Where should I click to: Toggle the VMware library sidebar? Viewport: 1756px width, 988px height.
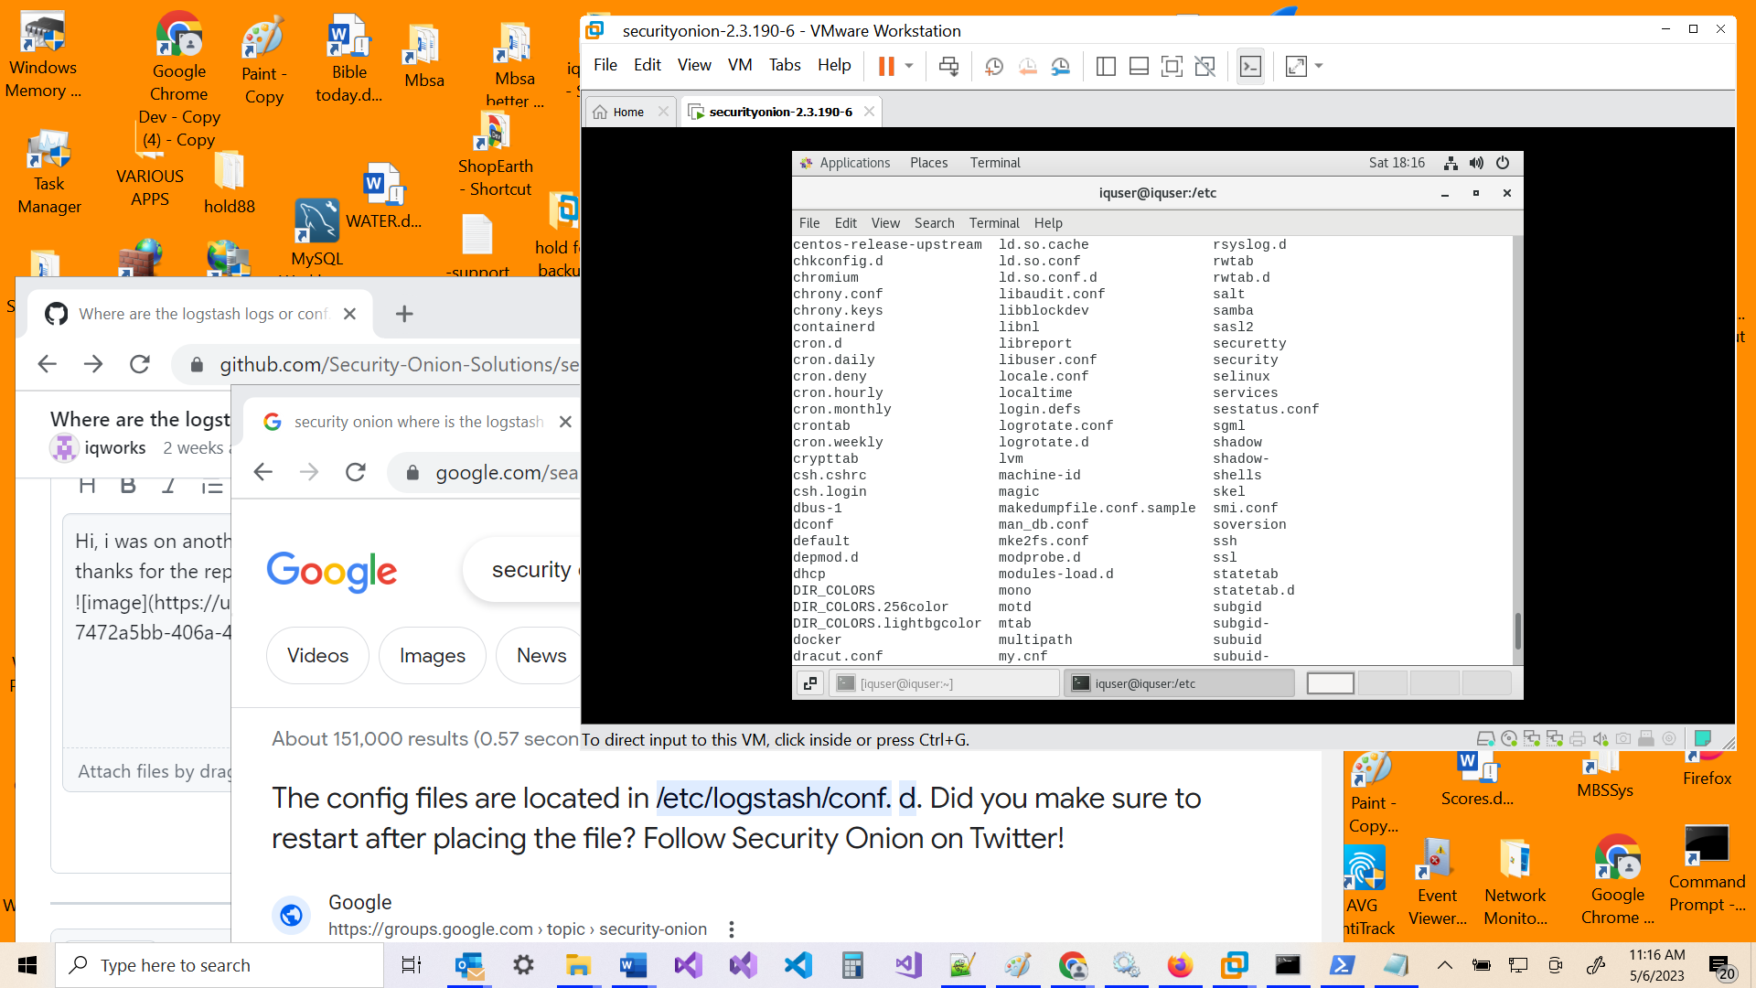pyautogui.click(x=1106, y=66)
